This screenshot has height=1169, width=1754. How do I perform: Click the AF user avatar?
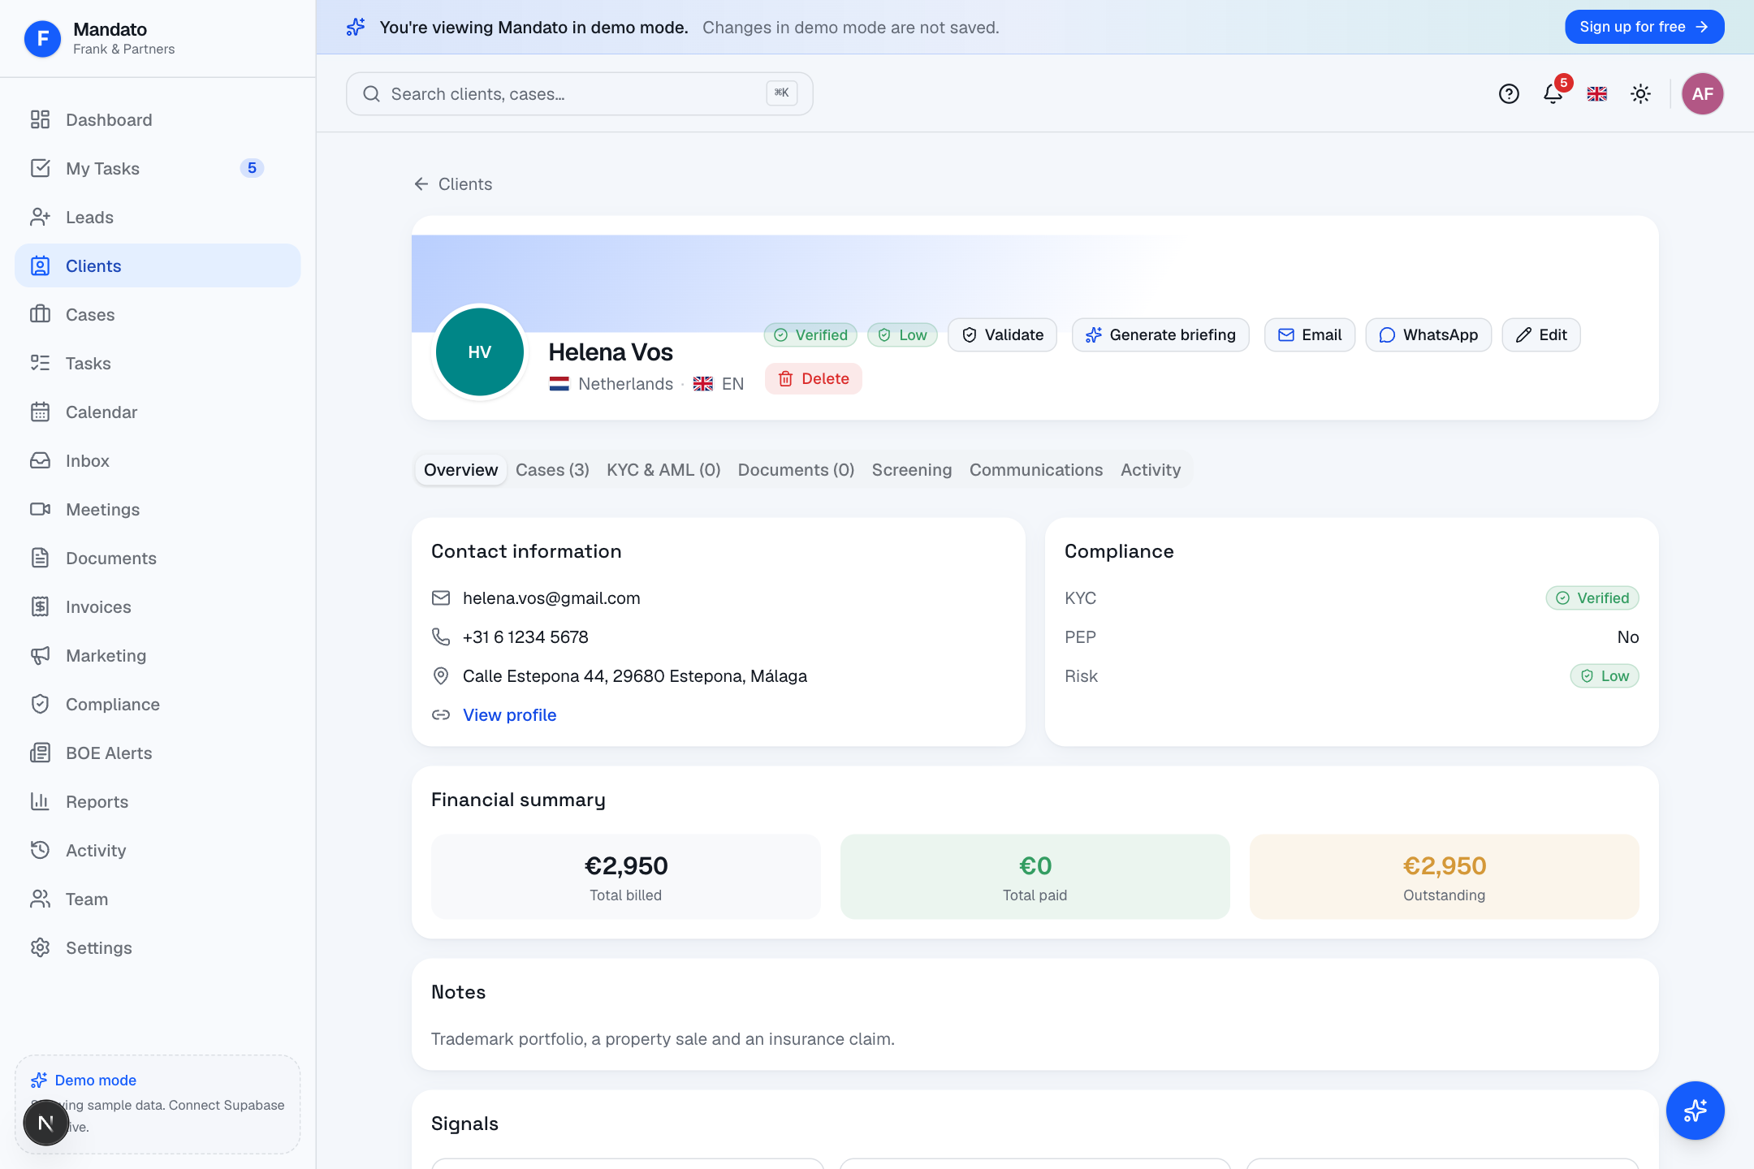tap(1702, 93)
